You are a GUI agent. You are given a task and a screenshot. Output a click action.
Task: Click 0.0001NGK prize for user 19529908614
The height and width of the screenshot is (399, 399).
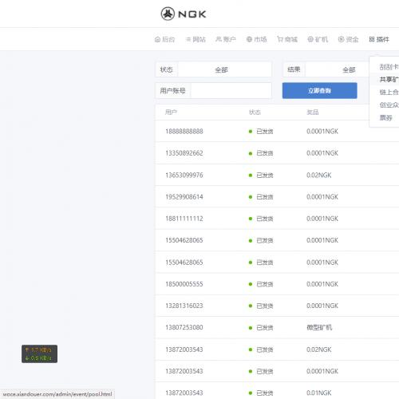click(322, 197)
